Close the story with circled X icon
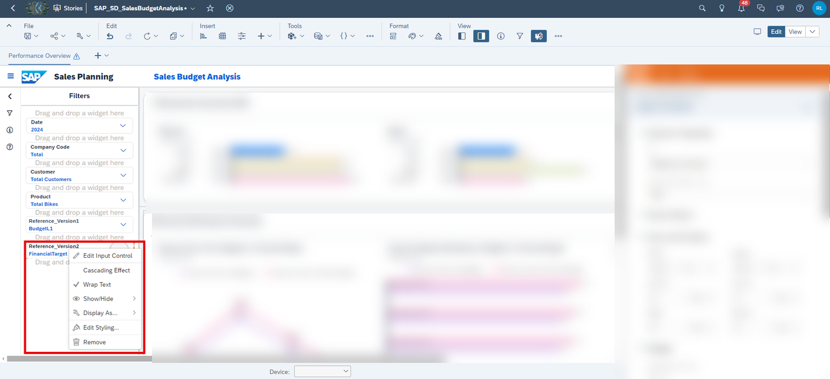 tap(229, 8)
